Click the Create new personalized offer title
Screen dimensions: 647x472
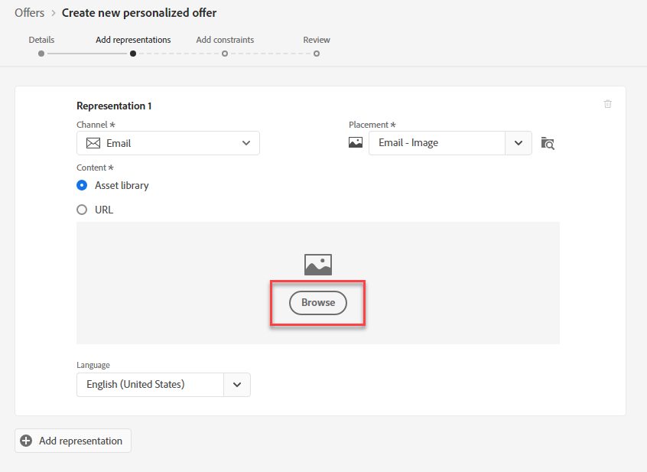pyautogui.click(x=139, y=13)
